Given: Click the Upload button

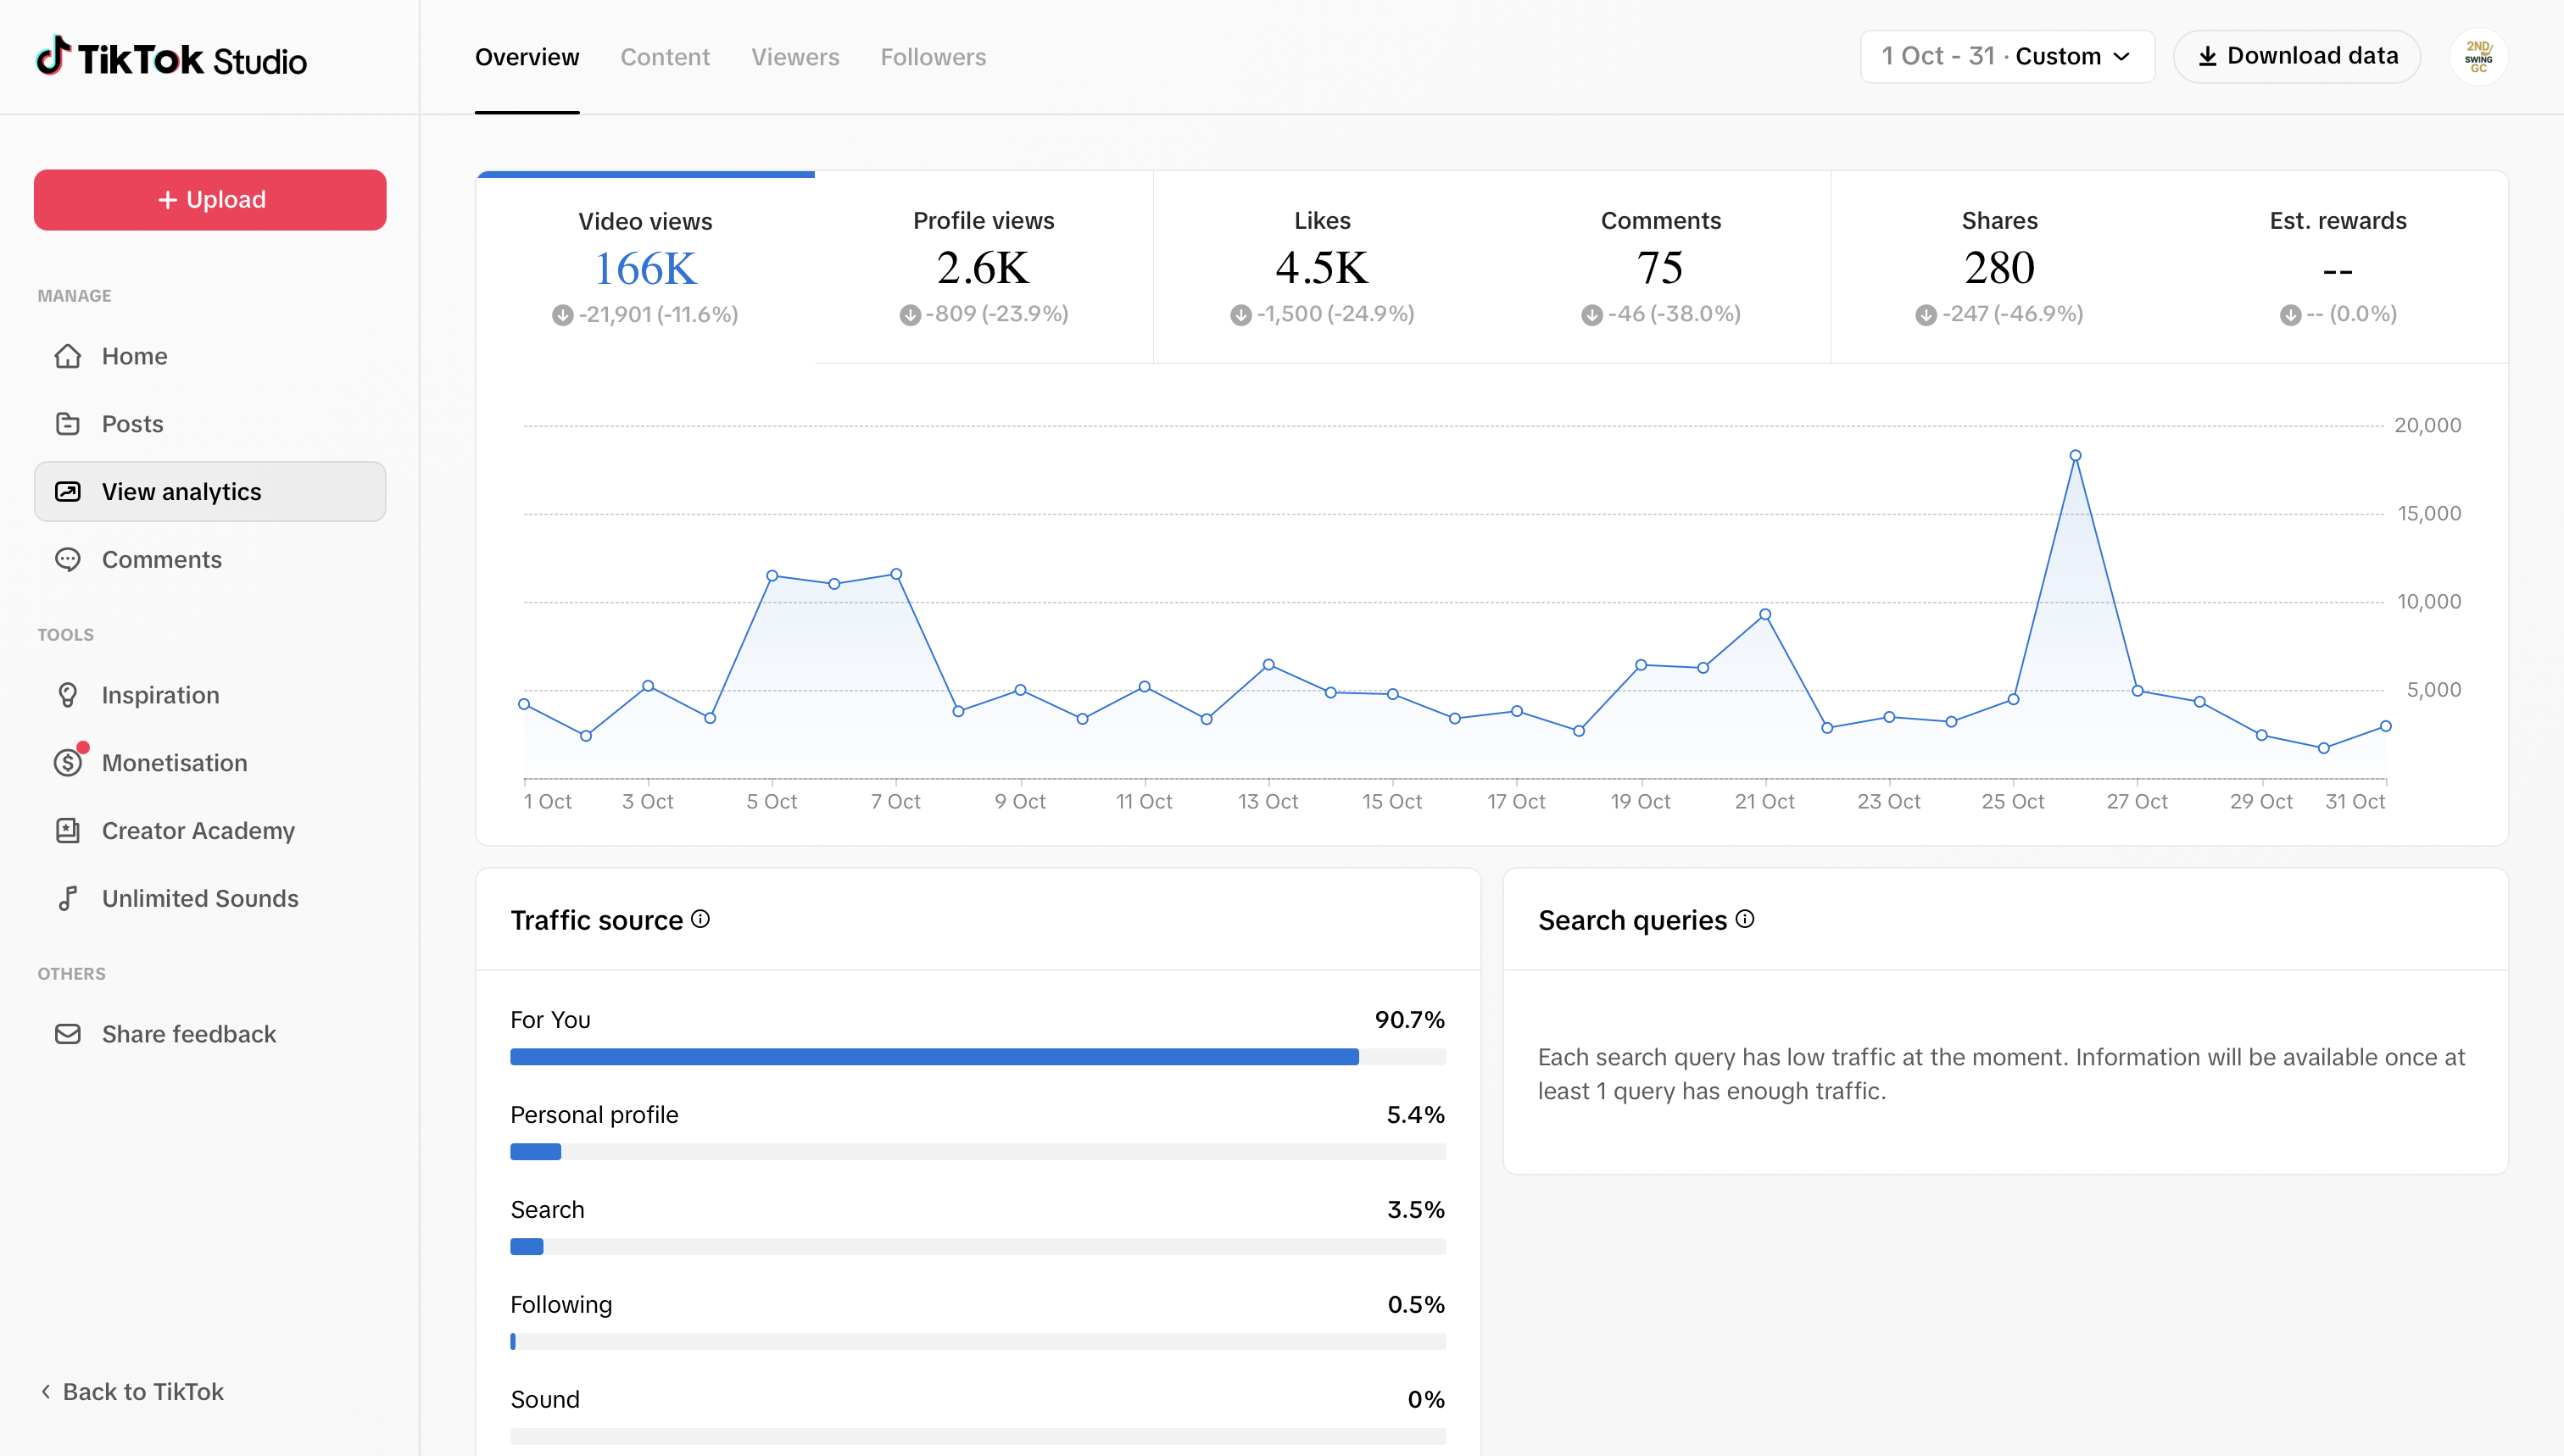Looking at the screenshot, I should (210, 200).
